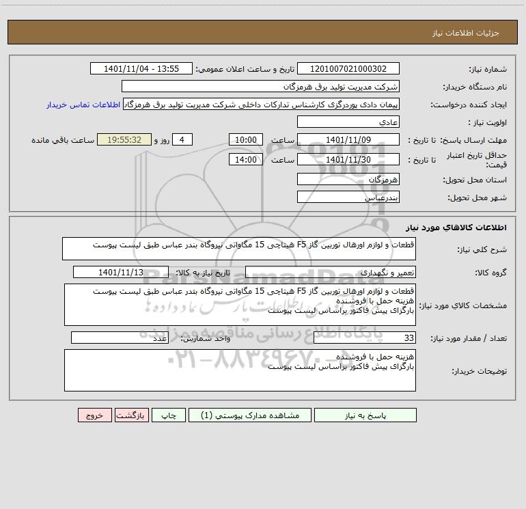This screenshot has height=509, width=526.
Task: Click the جزئیات اطلاعات نیاز header title
Action: 466,33
